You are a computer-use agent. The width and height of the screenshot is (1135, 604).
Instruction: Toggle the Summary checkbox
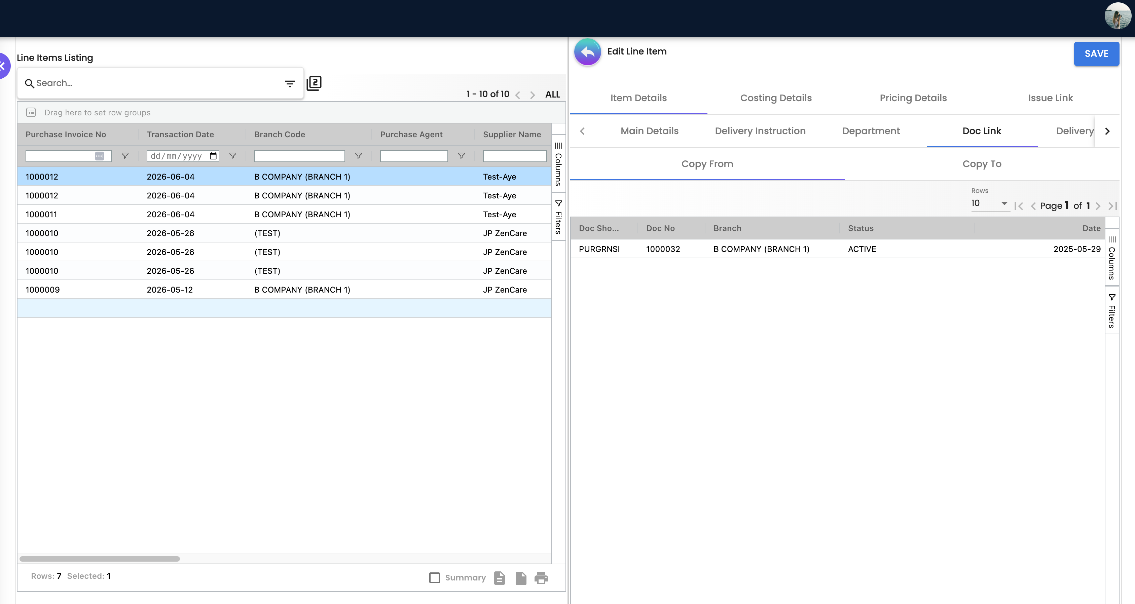click(x=434, y=577)
